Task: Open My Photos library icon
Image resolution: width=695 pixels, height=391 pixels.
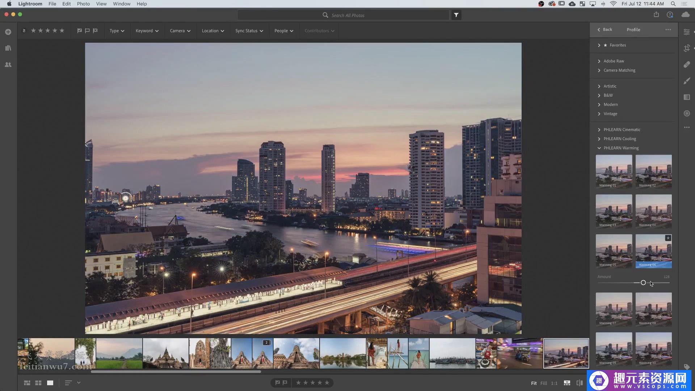Action: 8,48
